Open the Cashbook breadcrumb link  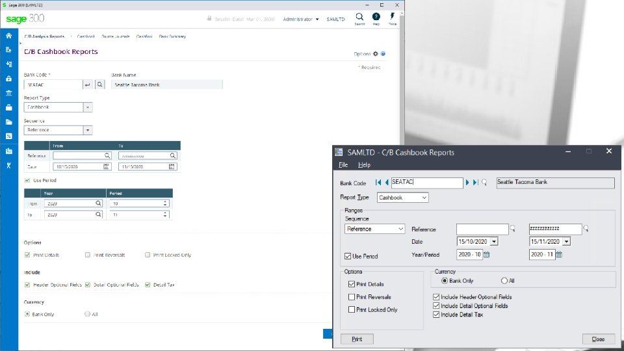tap(86, 36)
